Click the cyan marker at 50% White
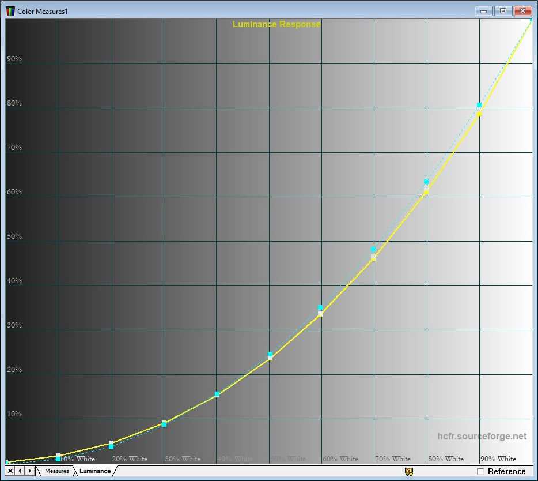Screen dimensions: 538x481 click(x=270, y=354)
